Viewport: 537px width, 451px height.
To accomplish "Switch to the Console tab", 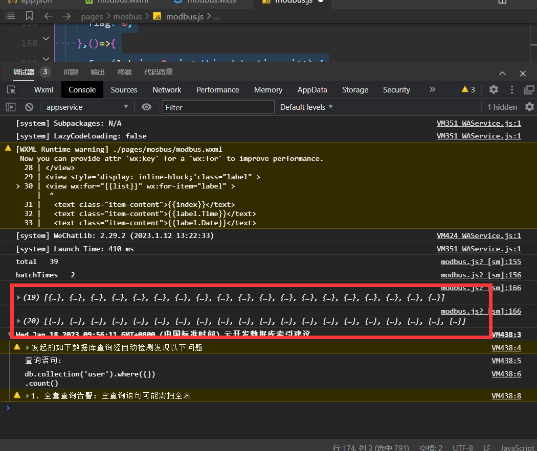I will pos(82,90).
